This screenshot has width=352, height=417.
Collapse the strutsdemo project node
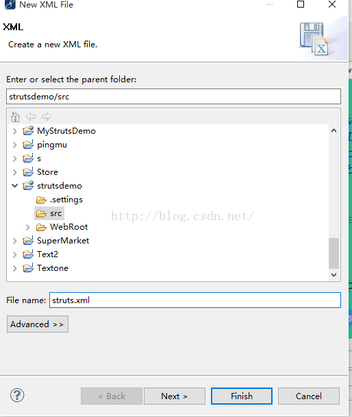(x=15, y=186)
